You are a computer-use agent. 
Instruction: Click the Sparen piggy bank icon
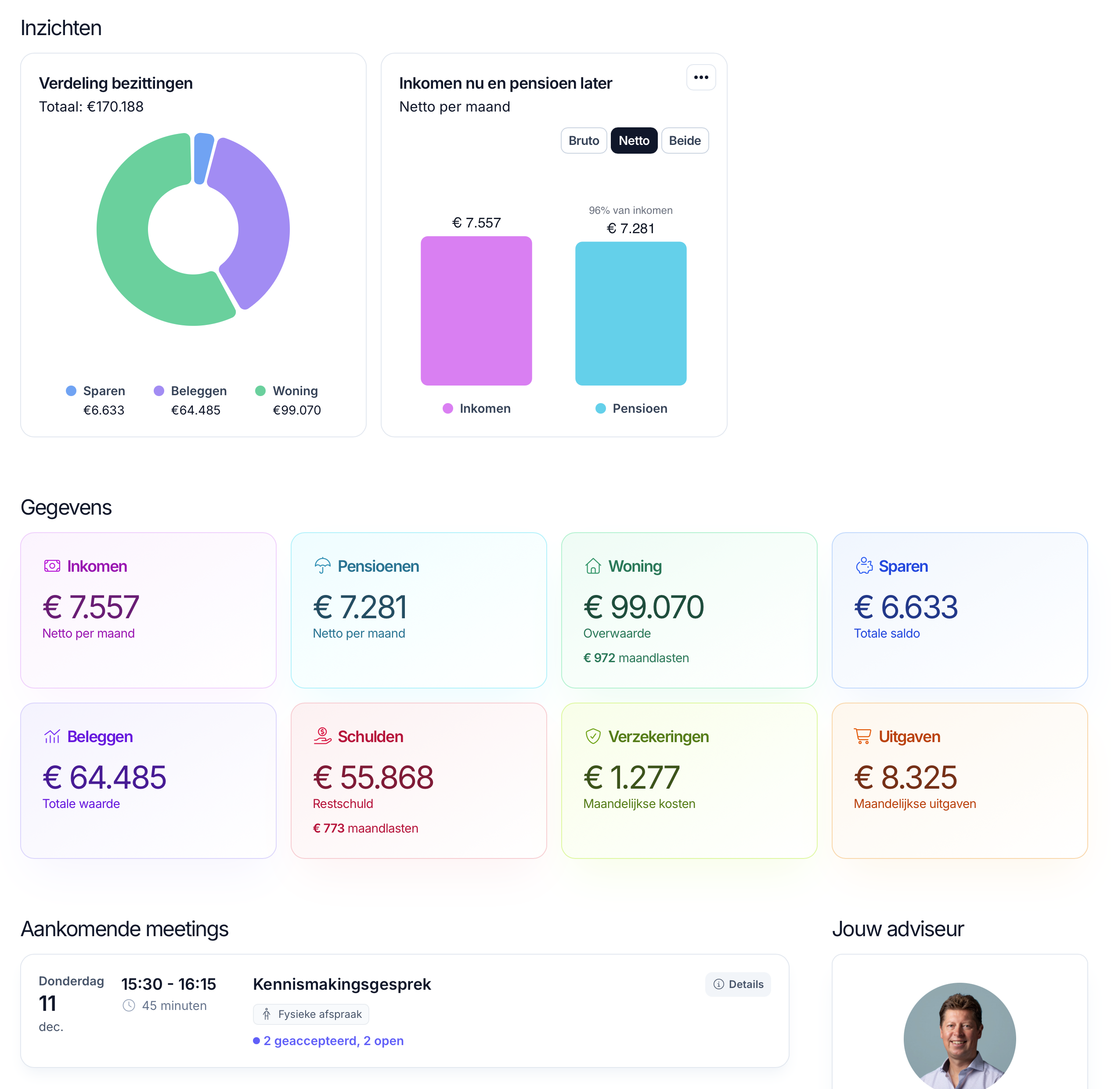click(863, 566)
